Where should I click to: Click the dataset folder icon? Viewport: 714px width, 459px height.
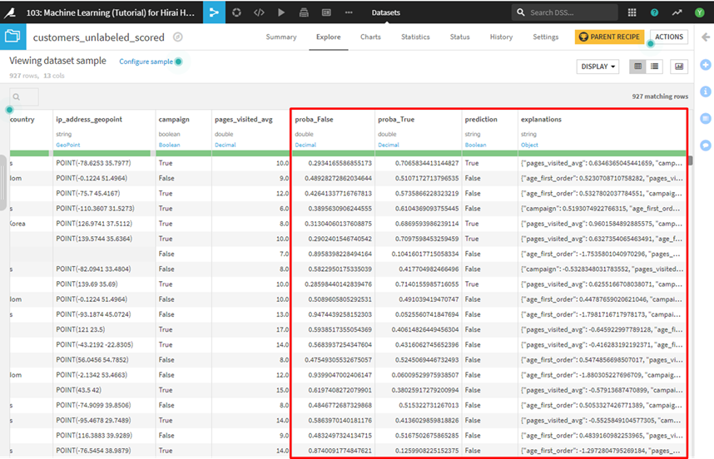[x=12, y=37]
